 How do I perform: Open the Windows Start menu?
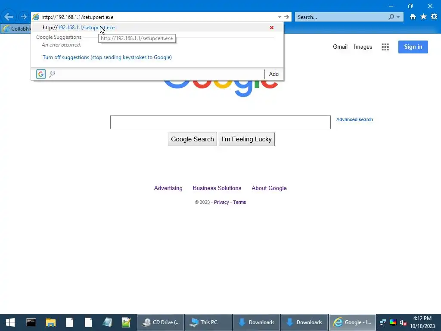coord(10,322)
